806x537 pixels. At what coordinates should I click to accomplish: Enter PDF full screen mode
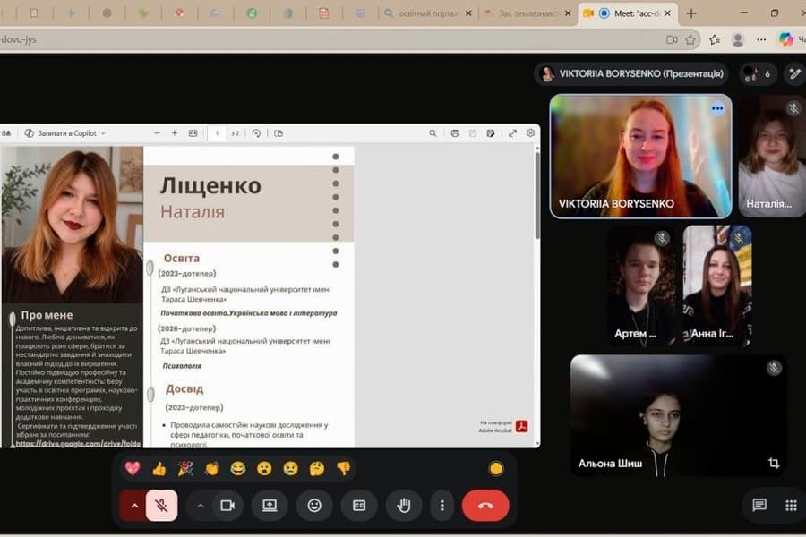pos(512,133)
